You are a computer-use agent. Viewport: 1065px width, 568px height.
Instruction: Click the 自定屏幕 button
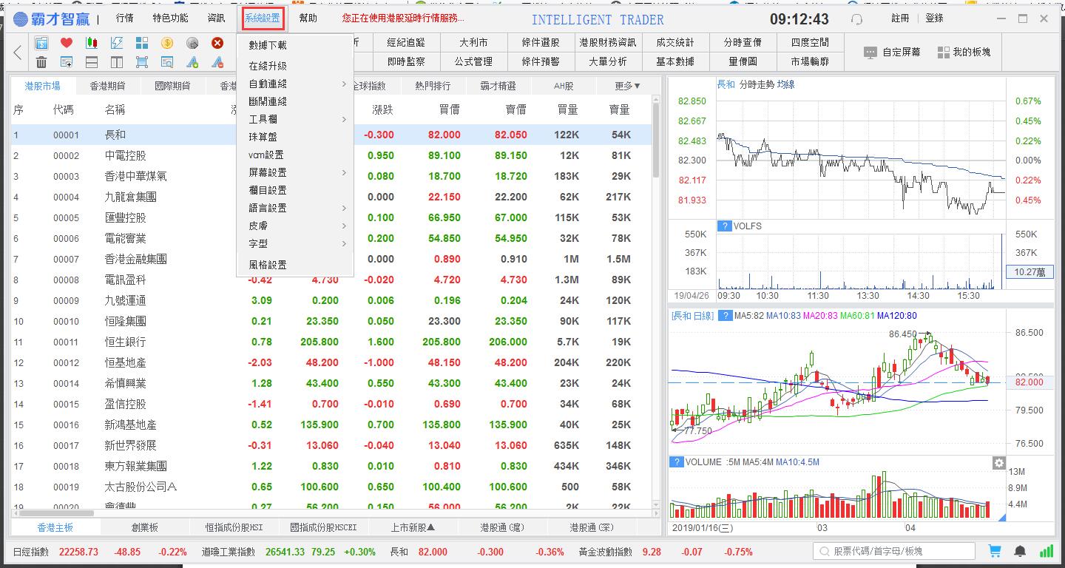coord(893,53)
